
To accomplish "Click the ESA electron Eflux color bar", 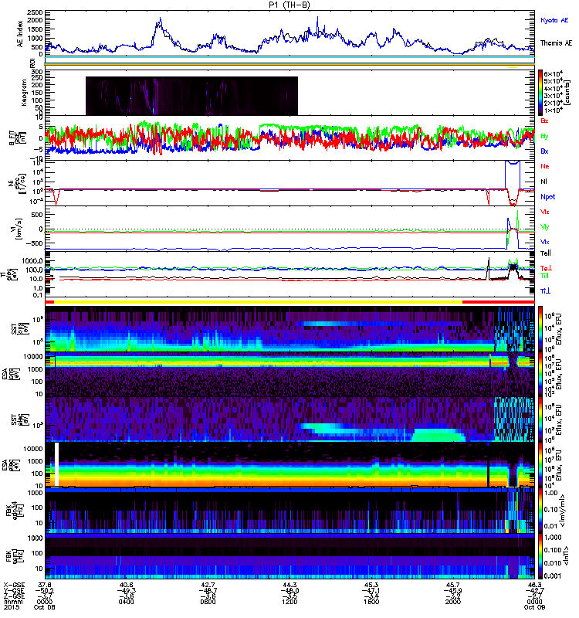I will pyautogui.click(x=540, y=465).
